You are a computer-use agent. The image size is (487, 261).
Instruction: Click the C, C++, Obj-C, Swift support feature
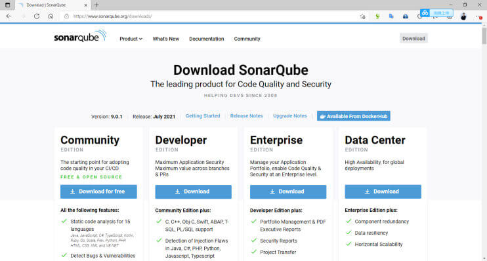click(x=197, y=226)
